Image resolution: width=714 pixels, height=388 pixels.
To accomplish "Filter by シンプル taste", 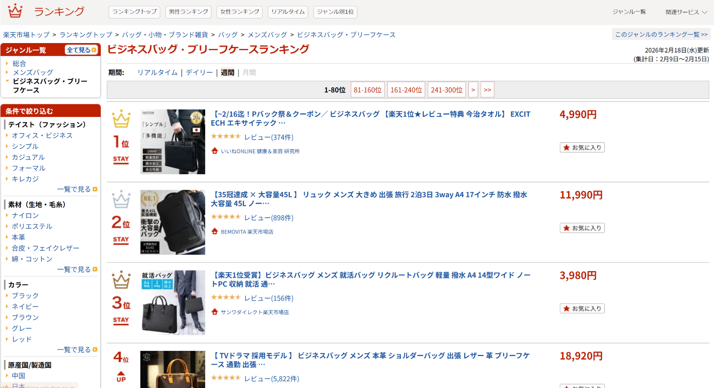I will [x=25, y=146].
